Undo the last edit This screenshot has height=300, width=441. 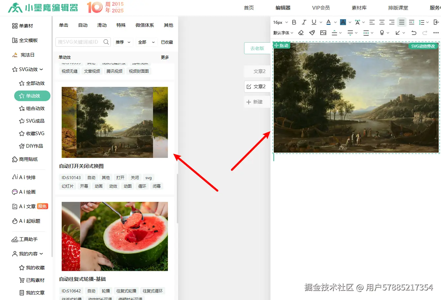click(x=414, y=33)
